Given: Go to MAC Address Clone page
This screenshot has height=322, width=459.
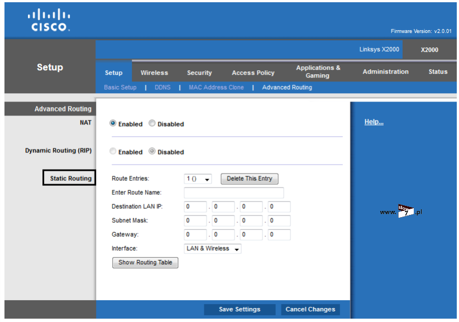Looking at the screenshot, I should click(216, 88).
